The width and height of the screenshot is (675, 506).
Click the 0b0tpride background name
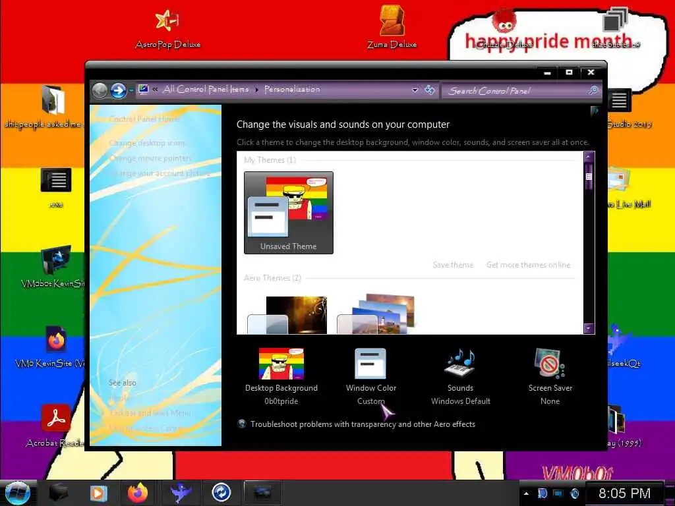coord(281,401)
